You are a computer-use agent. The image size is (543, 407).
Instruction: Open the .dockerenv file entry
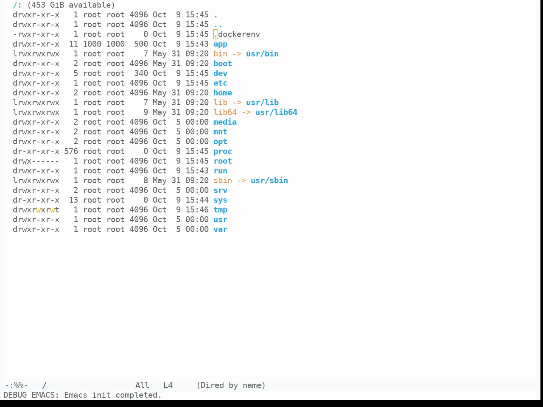tap(237, 34)
